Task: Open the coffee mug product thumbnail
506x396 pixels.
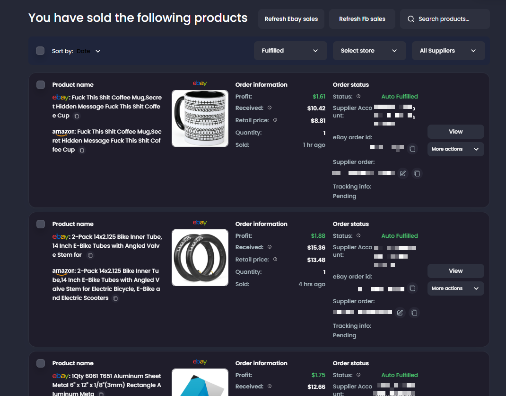Action: click(200, 118)
